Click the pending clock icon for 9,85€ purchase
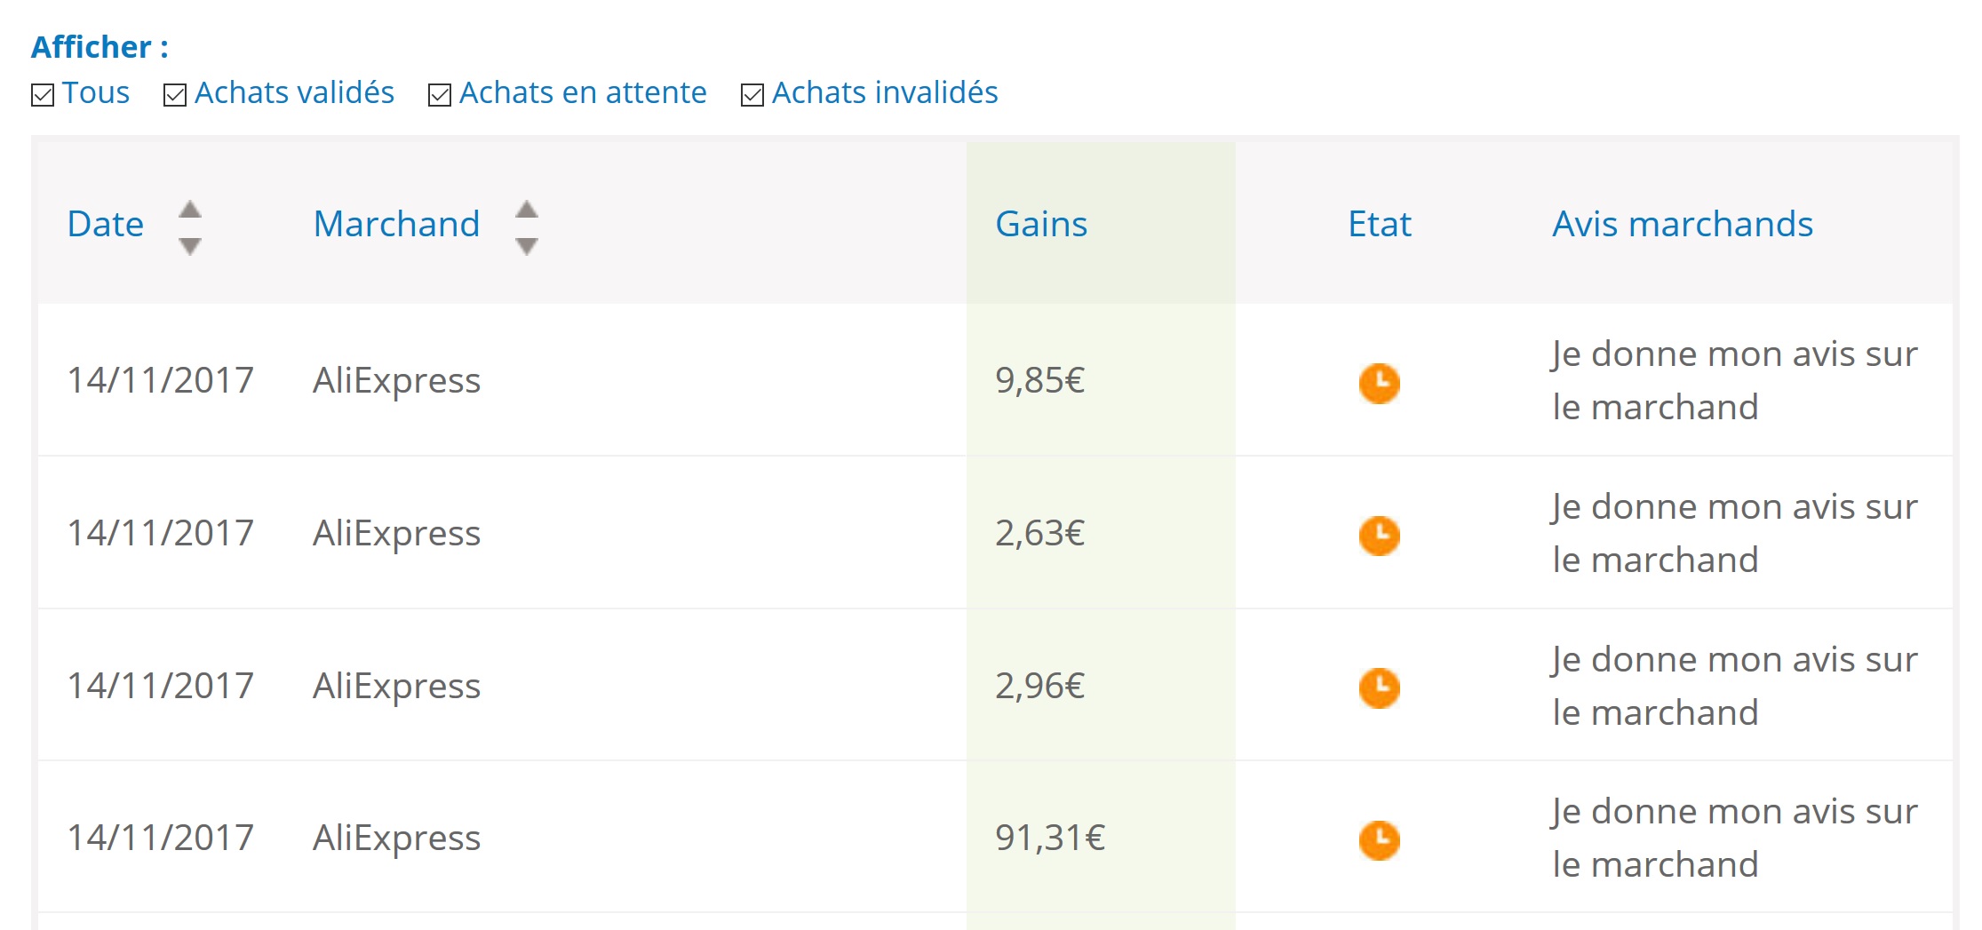 click(1379, 383)
